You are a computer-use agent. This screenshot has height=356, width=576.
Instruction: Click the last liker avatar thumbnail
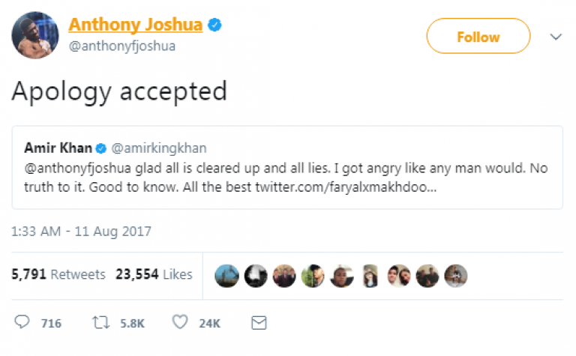coord(456,275)
